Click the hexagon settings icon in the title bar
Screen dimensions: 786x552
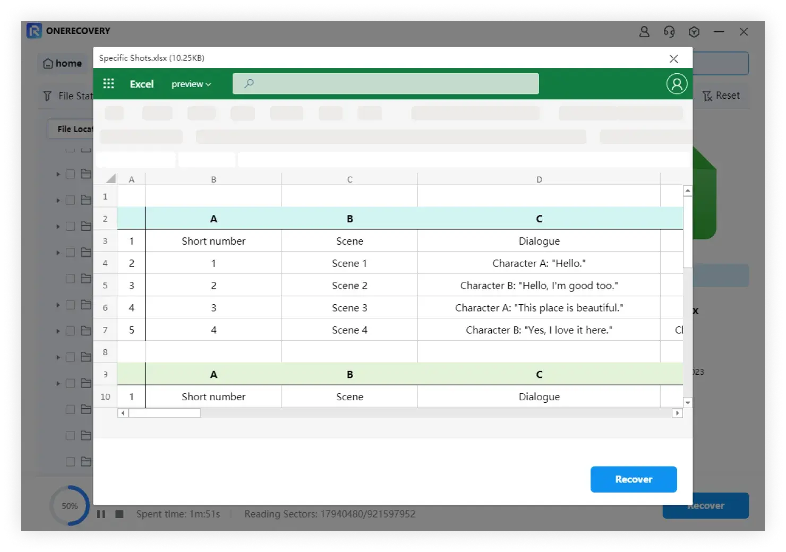click(x=694, y=32)
